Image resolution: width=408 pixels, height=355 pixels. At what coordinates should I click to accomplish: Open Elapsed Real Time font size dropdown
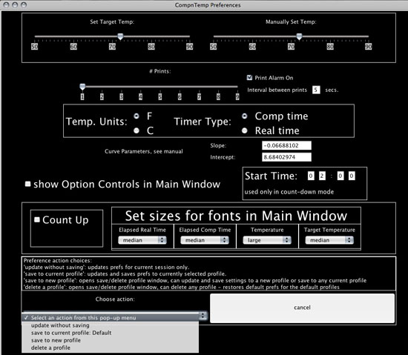click(x=142, y=240)
